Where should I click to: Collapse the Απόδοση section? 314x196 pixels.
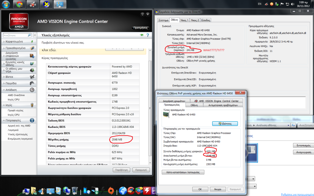click(x=18, y=90)
